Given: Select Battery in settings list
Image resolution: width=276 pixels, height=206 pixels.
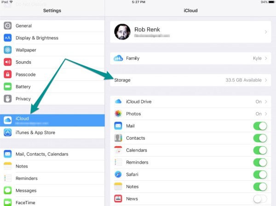Looking at the screenshot, I should click(52, 86).
